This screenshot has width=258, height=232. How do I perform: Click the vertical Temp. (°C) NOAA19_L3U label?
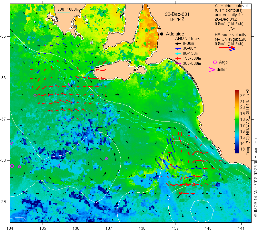[x=247, y=122]
